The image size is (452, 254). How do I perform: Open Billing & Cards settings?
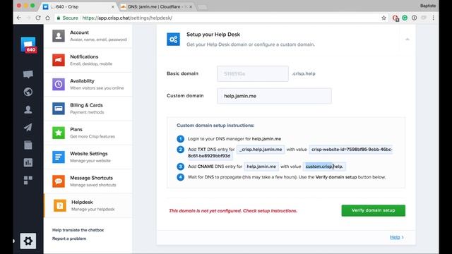pyautogui.click(x=88, y=108)
